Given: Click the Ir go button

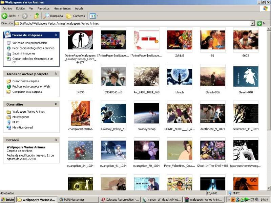Looking at the screenshot, I should tap(261, 23).
